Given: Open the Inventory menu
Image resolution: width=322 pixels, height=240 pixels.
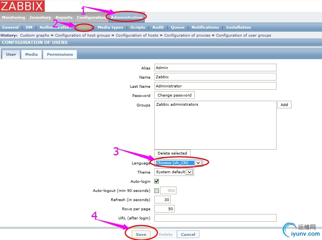Looking at the screenshot, I should pos(40,18).
